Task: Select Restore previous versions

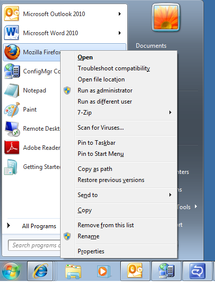Action: click(x=111, y=180)
